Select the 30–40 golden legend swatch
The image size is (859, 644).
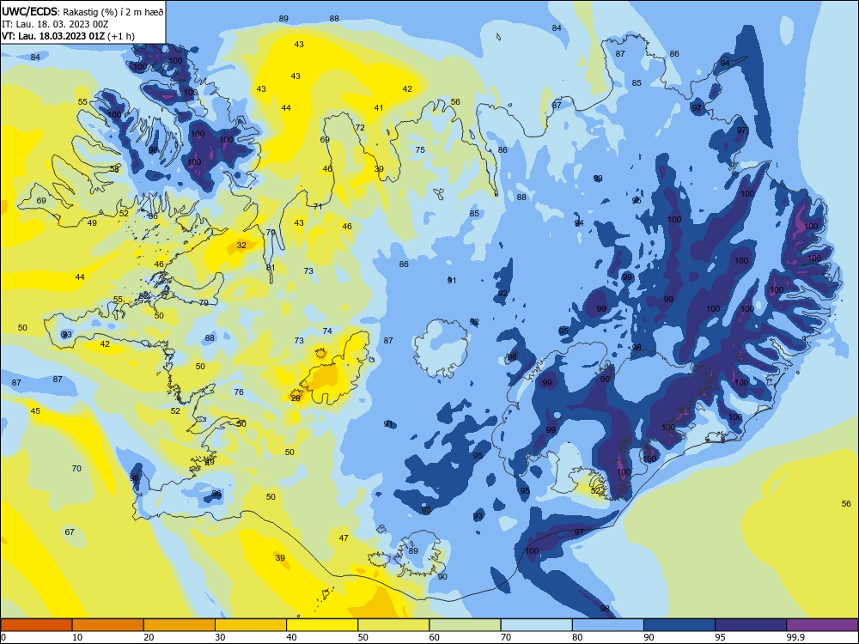(251, 625)
